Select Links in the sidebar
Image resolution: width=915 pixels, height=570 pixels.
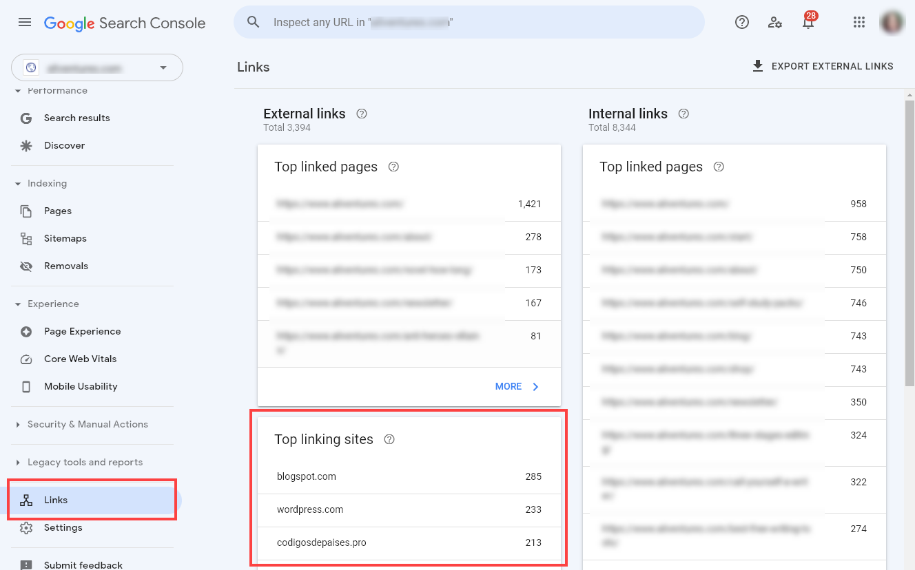pos(55,500)
